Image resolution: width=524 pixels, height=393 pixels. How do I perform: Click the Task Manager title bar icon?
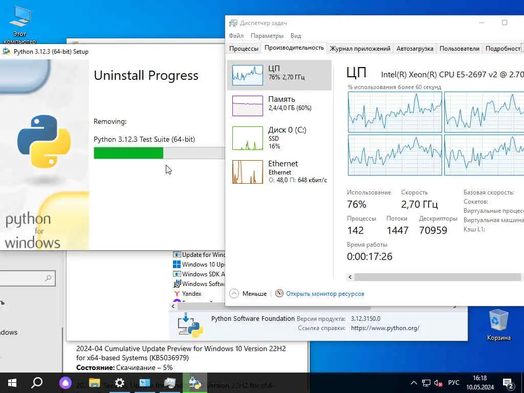tap(233, 23)
